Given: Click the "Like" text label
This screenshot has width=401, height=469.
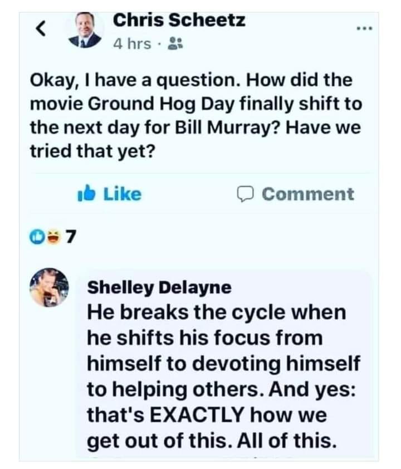Looking at the screenshot, I should pyautogui.click(x=123, y=194).
